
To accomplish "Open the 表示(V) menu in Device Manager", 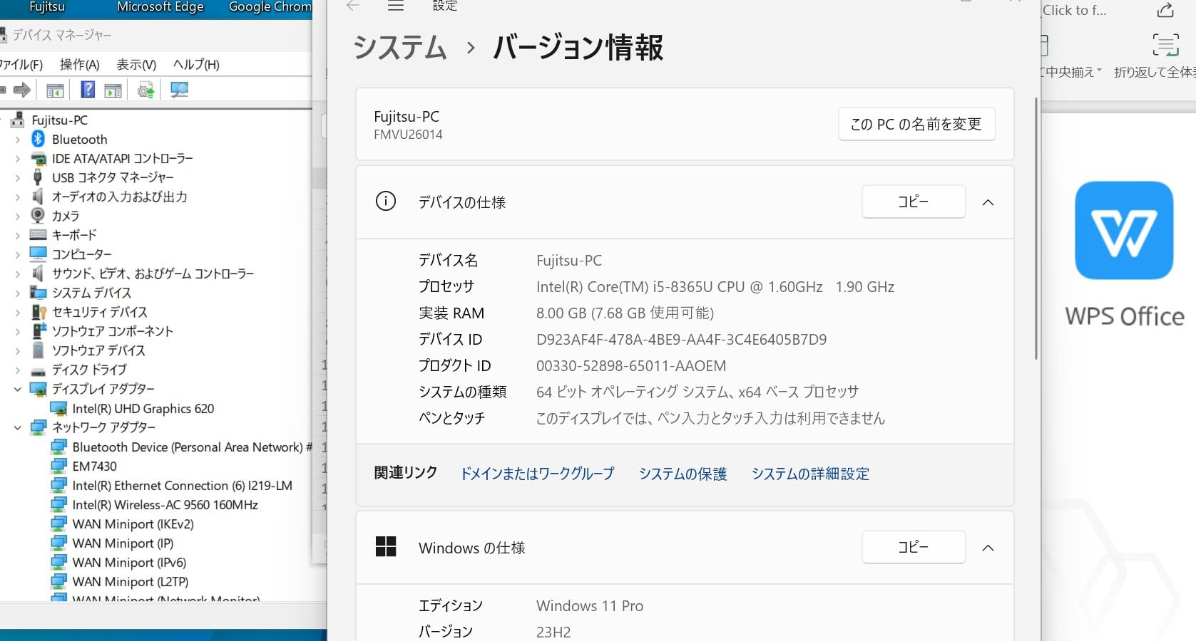I will (136, 65).
